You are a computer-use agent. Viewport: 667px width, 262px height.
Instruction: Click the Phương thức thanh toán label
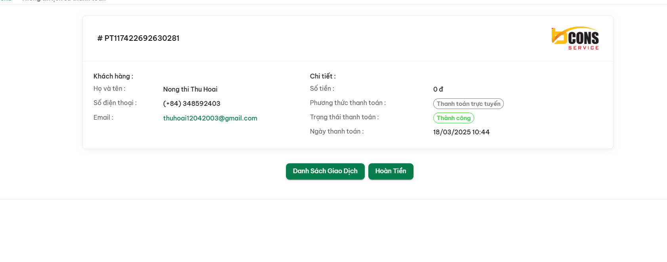pyautogui.click(x=348, y=103)
